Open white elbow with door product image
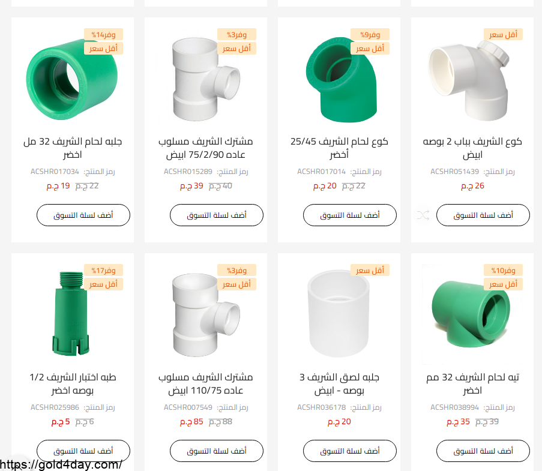542x471 pixels. pyautogui.click(x=469, y=80)
